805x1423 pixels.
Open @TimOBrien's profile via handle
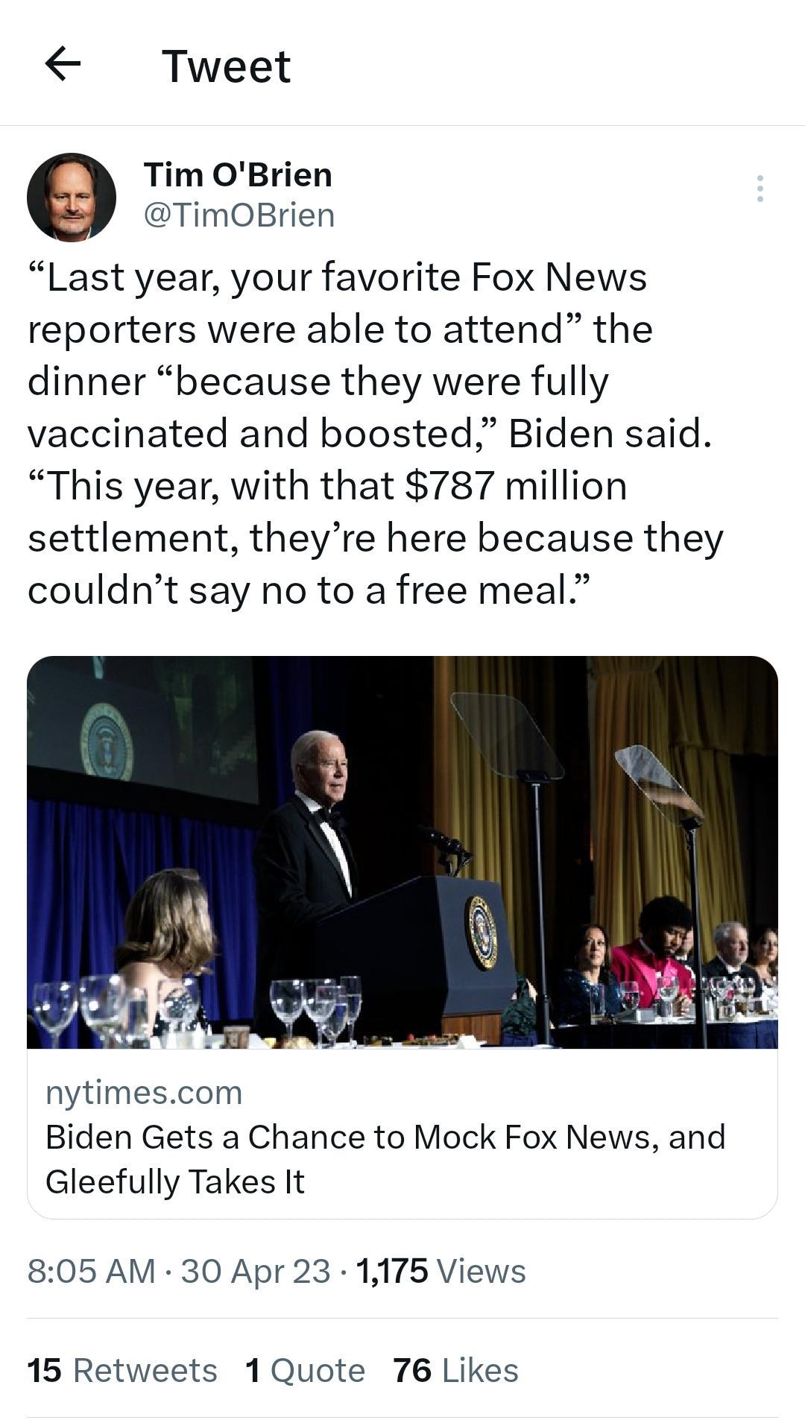[x=239, y=217]
